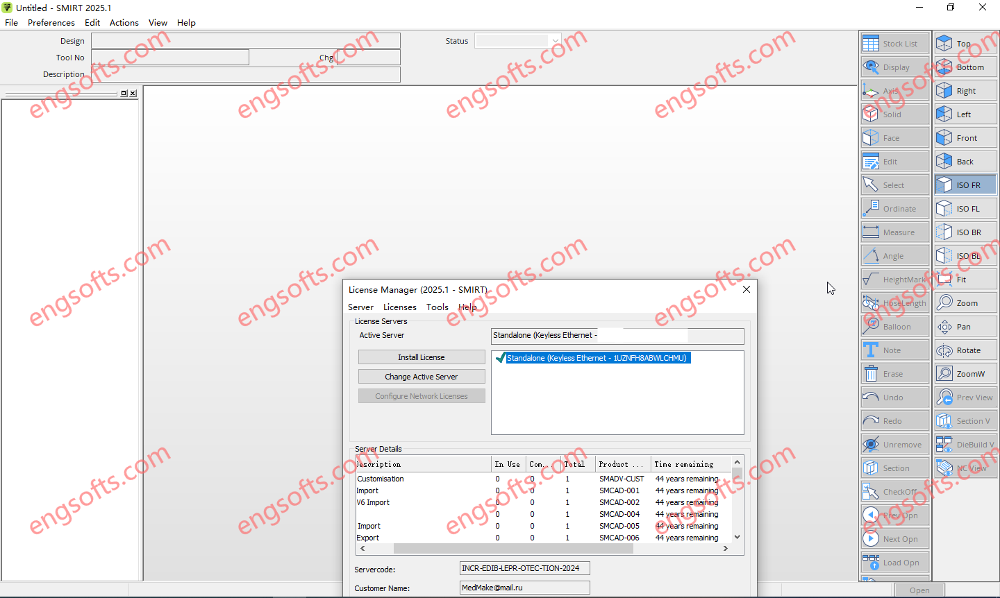Image resolution: width=1000 pixels, height=598 pixels.
Task: Redo the last action
Action: coord(894,421)
